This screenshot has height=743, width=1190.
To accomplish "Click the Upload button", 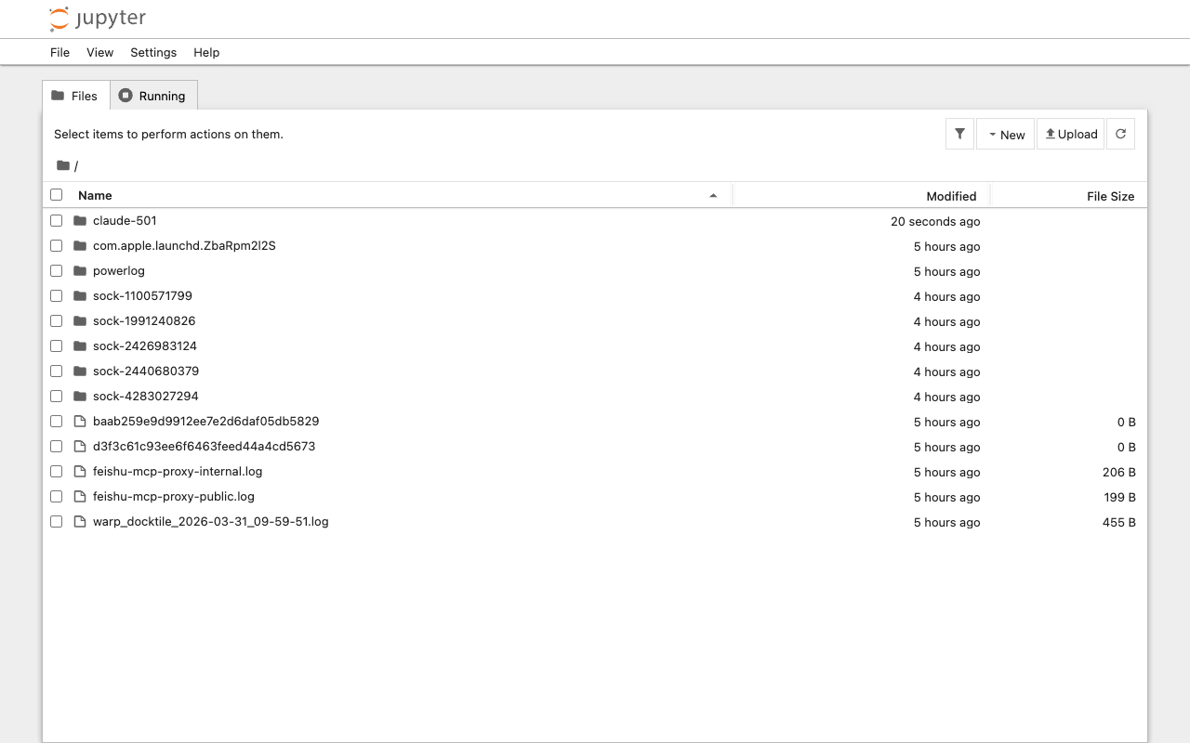I will coord(1070,133).
